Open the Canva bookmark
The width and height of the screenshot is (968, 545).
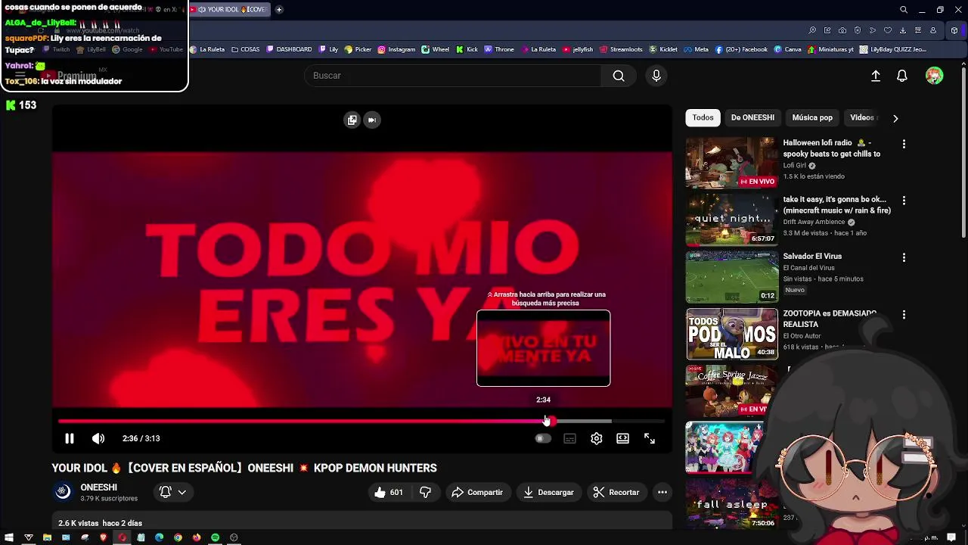point(787,49)
